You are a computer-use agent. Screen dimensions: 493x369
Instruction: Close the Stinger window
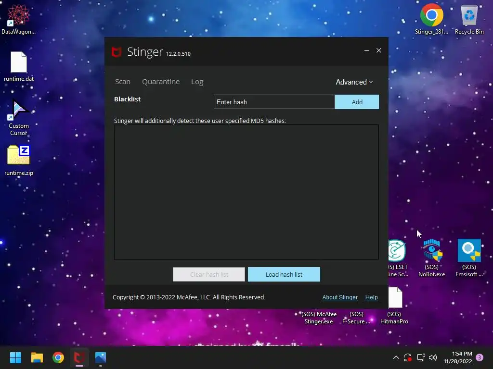[x=379, y=50]
